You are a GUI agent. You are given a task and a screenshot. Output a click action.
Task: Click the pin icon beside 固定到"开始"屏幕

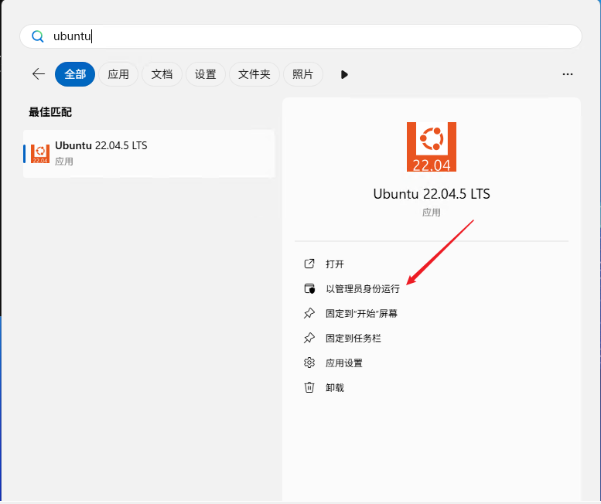[x=309, y=313]
